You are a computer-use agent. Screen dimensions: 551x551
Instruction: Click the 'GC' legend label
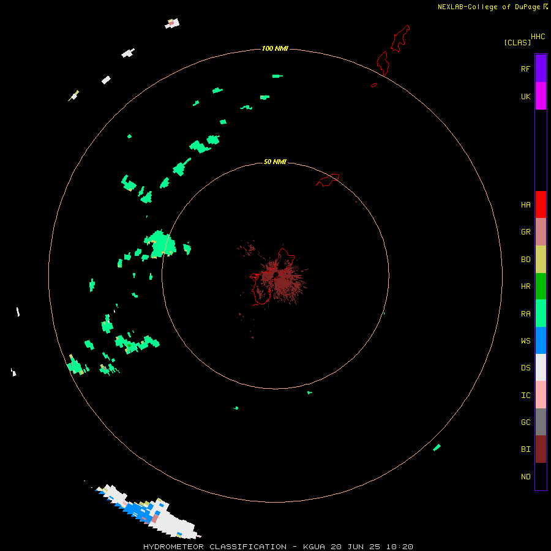tap(525, 422)
